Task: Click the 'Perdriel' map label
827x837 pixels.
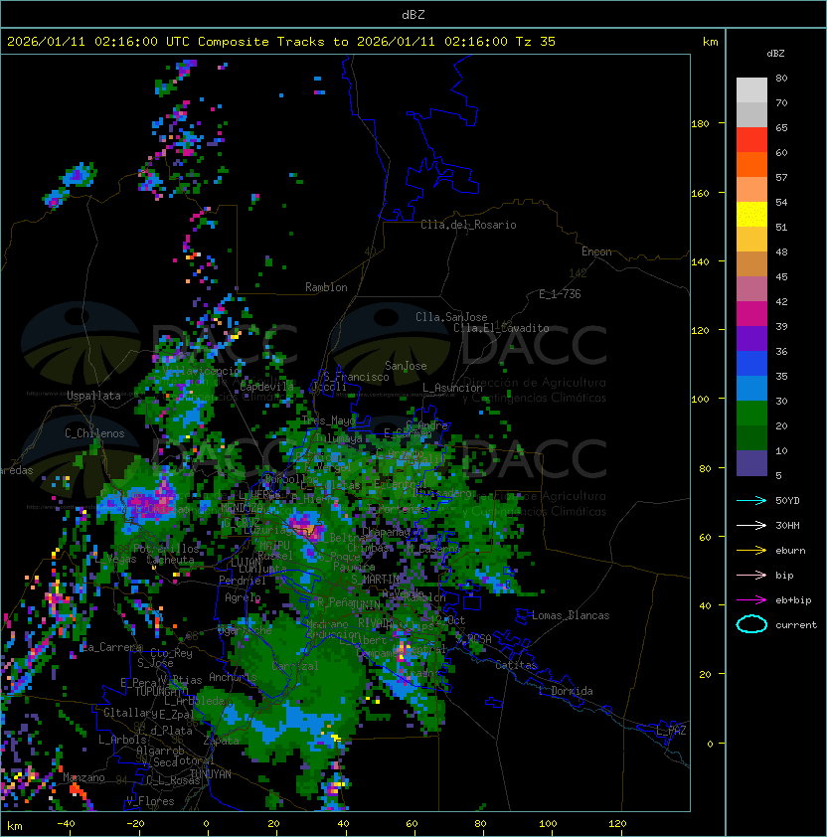Action: pyautogui.click(x=243, y=581)
